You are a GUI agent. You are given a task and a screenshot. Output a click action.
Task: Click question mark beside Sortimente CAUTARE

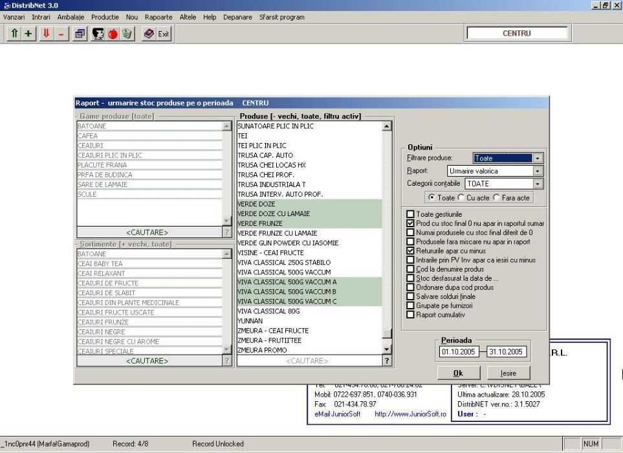[226, 360]
